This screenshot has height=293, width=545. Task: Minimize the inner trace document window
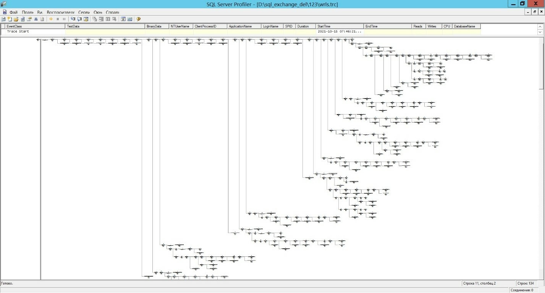529,12
